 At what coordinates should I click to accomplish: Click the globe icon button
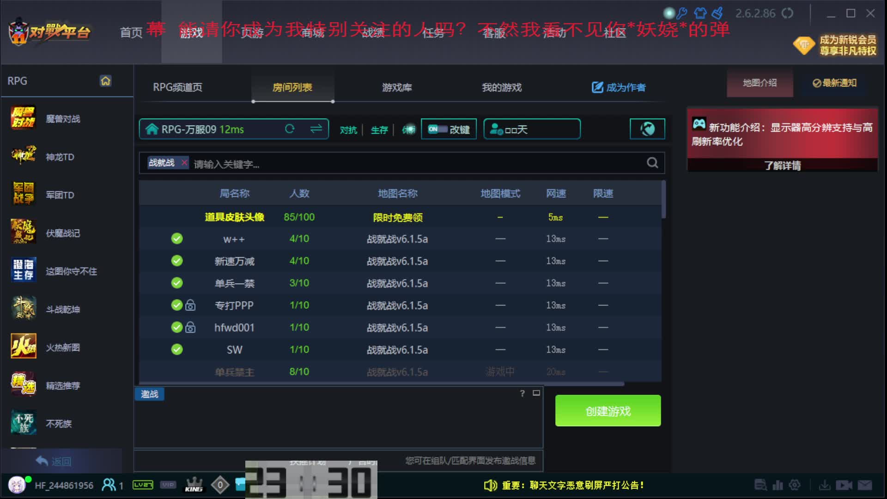pos(647,129)
